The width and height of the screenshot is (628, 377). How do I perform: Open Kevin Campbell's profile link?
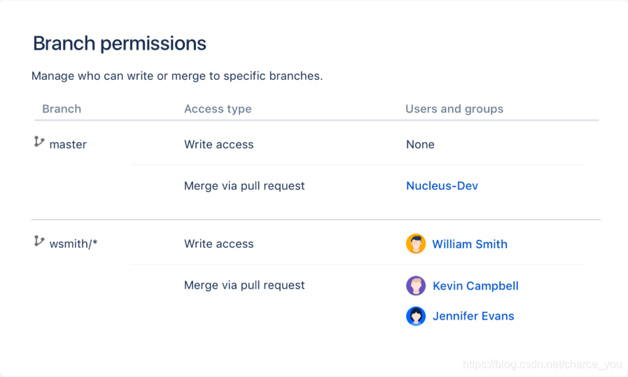(475, 286)
